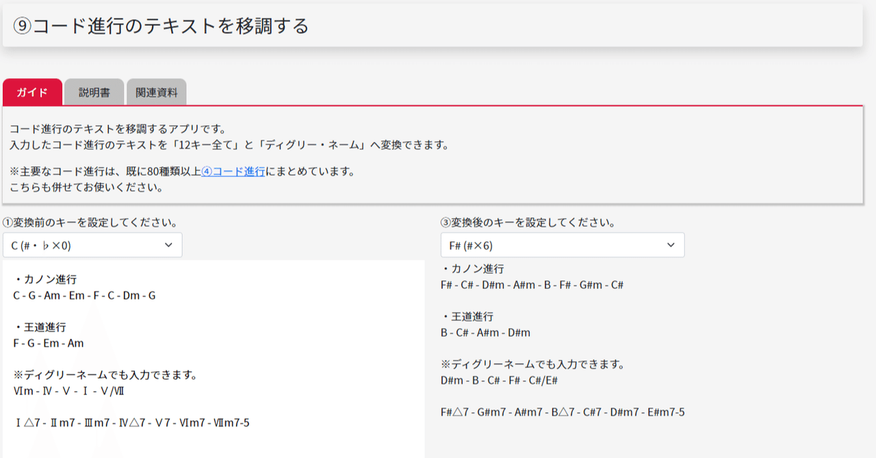This screenshot has width=876, height=458.
Task: Click the input line C - G - Am - Em - F - C - Dm - G
Action: (84, 295)
